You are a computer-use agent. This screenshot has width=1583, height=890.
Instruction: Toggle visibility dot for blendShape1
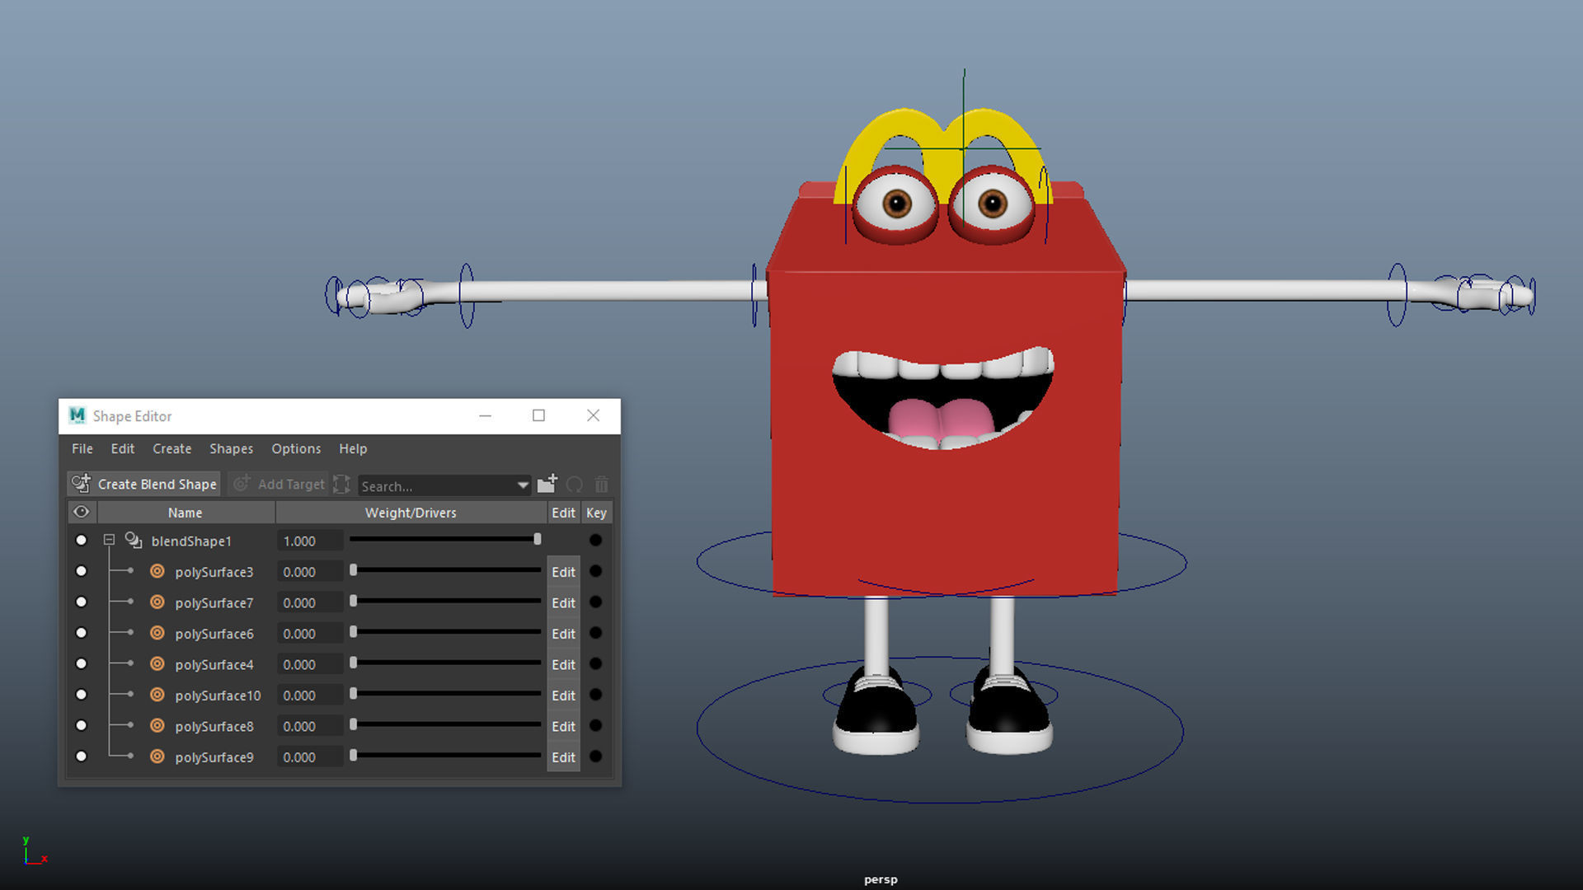point(81,541)
